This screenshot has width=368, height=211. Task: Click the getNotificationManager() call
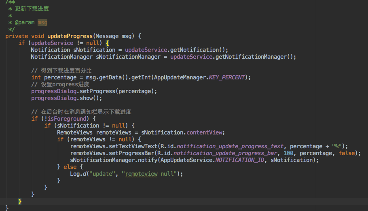point(254,57)
